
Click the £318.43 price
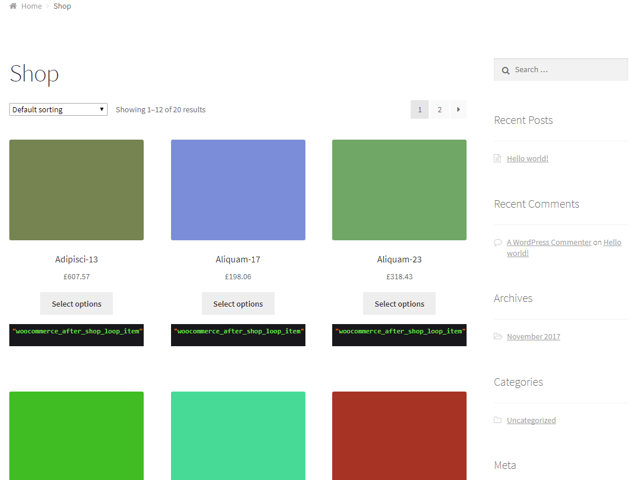click(399, 277)
